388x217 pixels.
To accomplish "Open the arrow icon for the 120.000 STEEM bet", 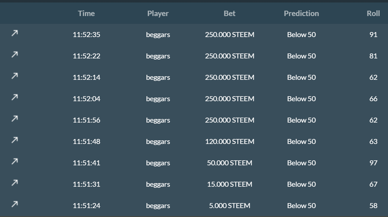I will pos(14,140).
